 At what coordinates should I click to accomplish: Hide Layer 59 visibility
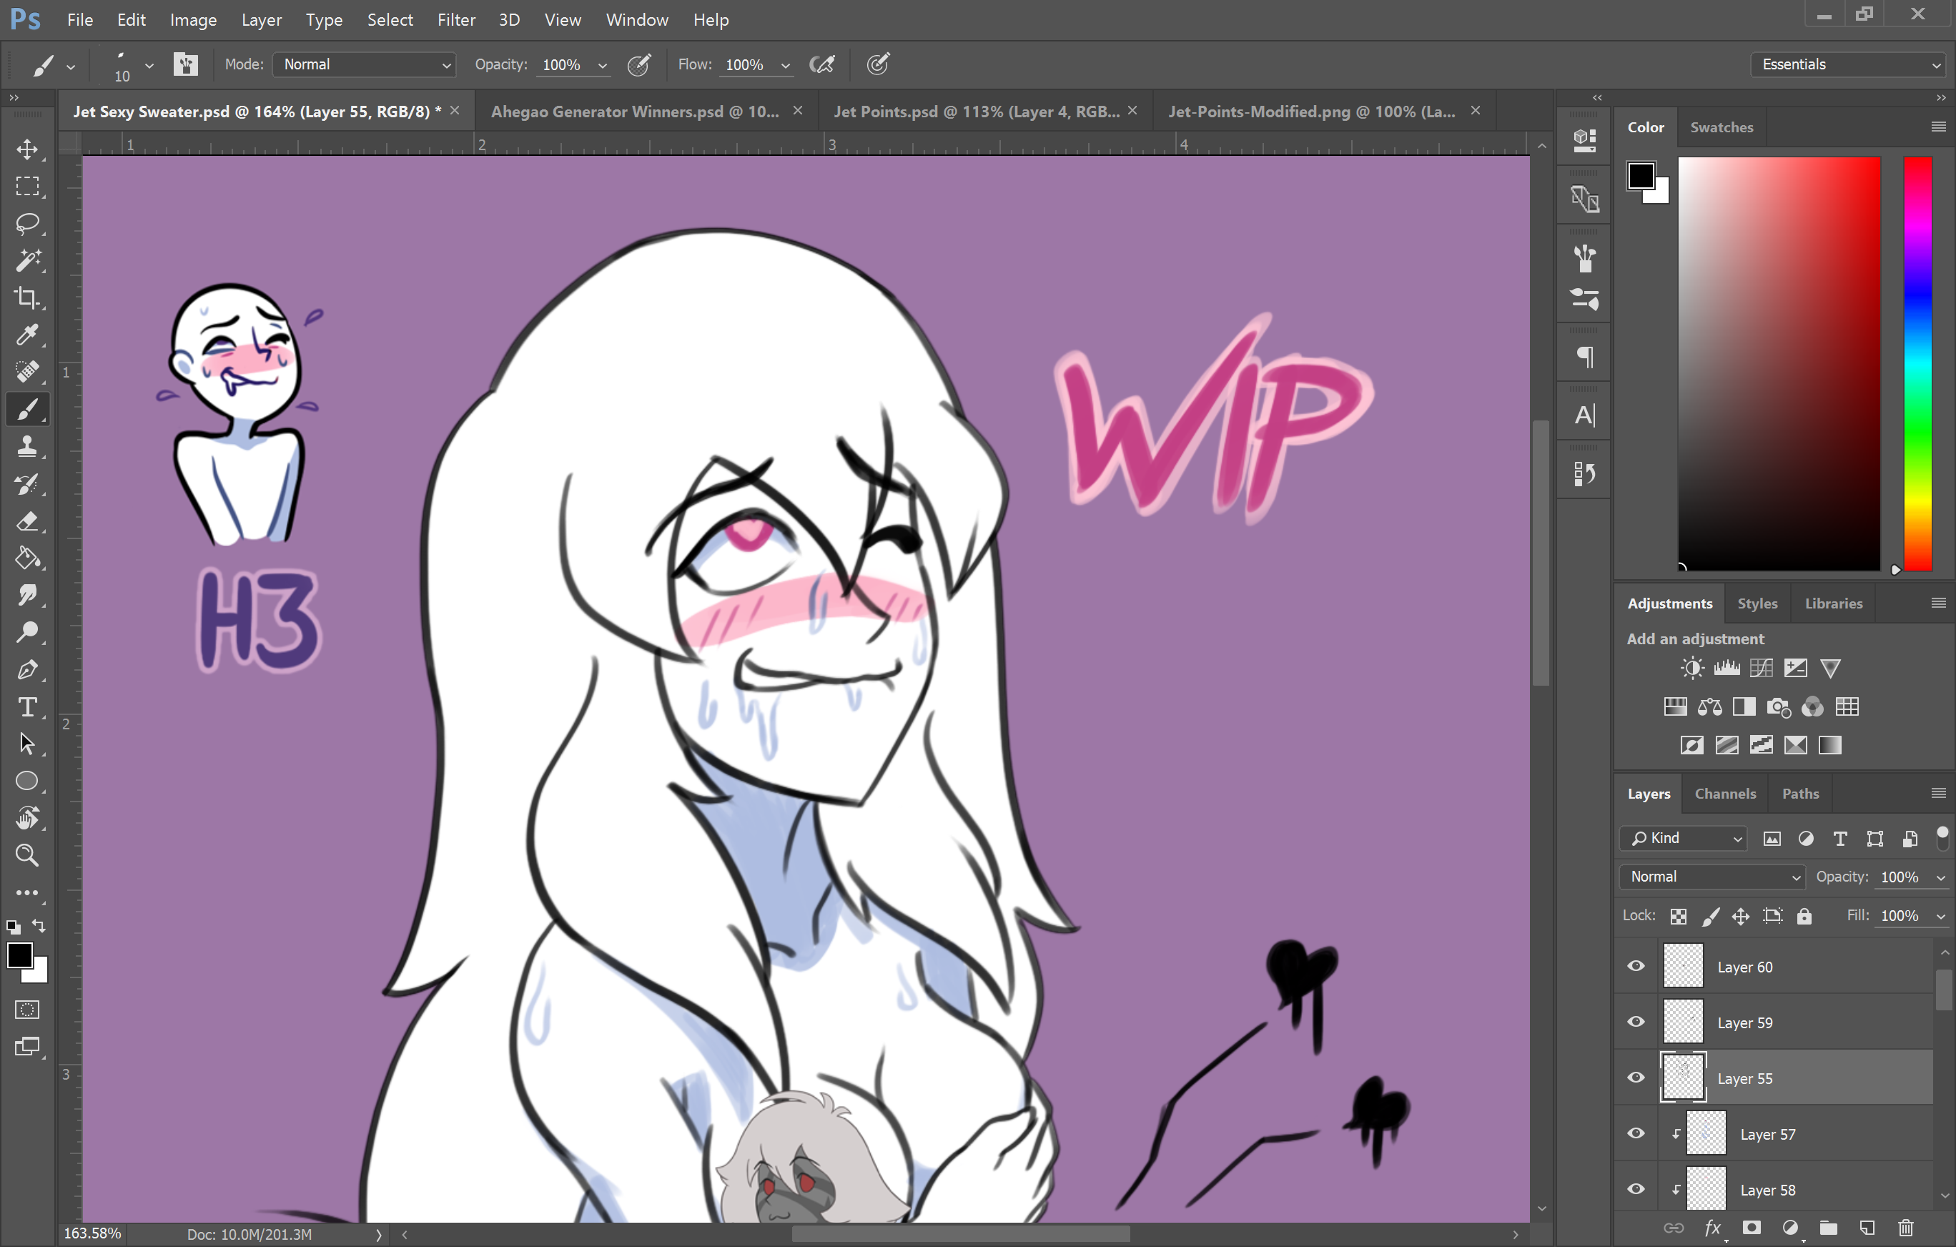click(1636, 1021)
